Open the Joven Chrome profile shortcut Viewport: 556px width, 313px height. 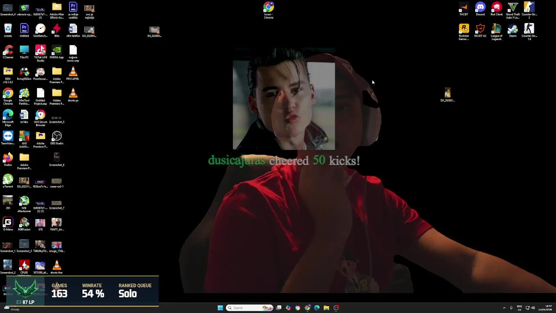pyautogui.click(x=268, y=10)
